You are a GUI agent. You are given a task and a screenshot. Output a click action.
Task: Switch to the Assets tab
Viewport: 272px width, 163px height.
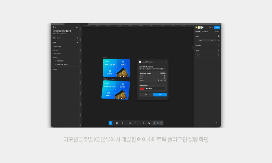click(x=59, y=38)
